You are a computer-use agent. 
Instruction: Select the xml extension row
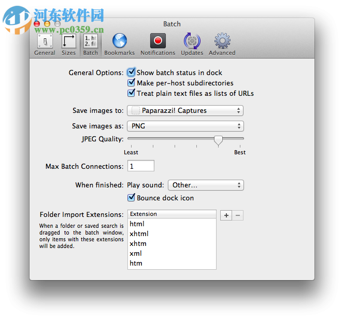click(172, 253)
